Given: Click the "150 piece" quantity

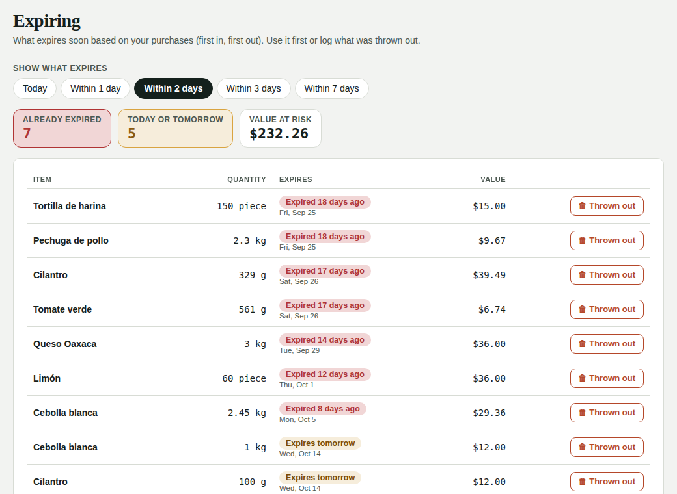Looking at the screenshot, I should coord(242,206).
